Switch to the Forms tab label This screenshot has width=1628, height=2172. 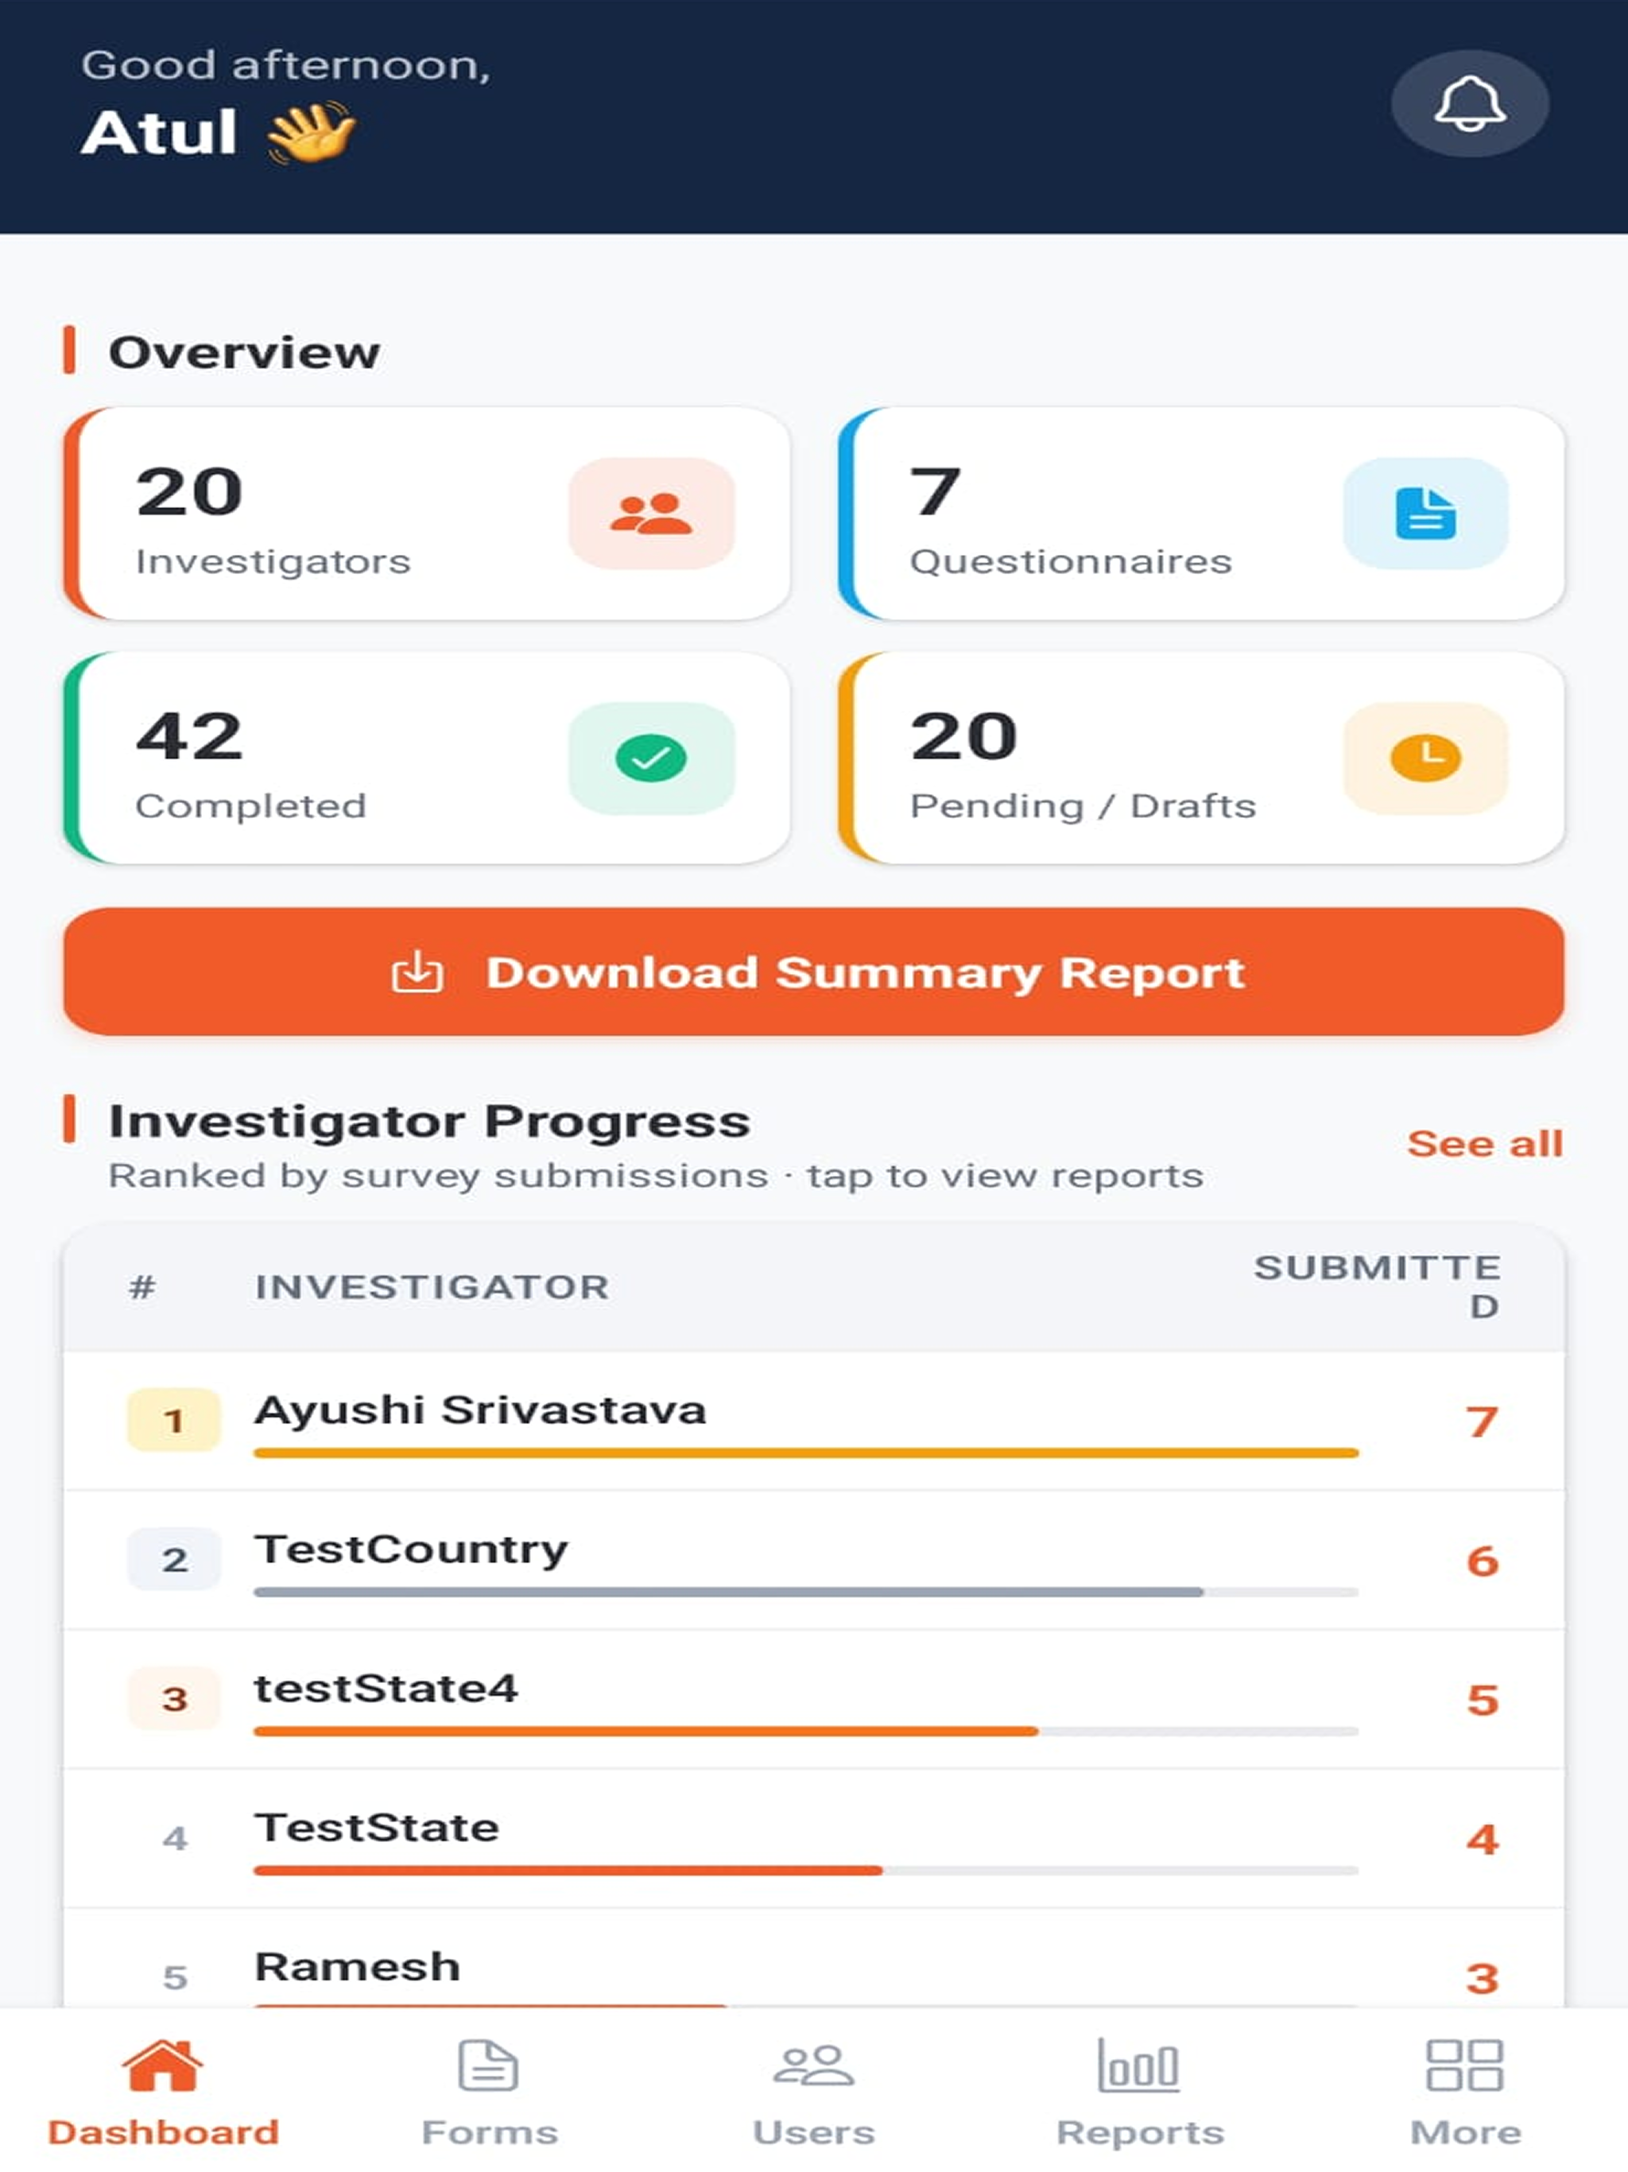489,2133
